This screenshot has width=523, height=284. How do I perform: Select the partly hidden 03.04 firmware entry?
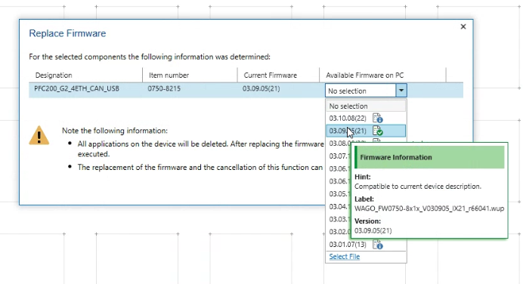[x=339, y=207]
